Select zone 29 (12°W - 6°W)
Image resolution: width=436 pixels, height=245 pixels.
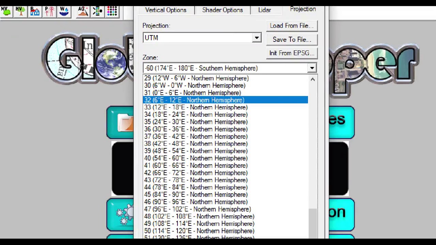[x=225, y=78]
